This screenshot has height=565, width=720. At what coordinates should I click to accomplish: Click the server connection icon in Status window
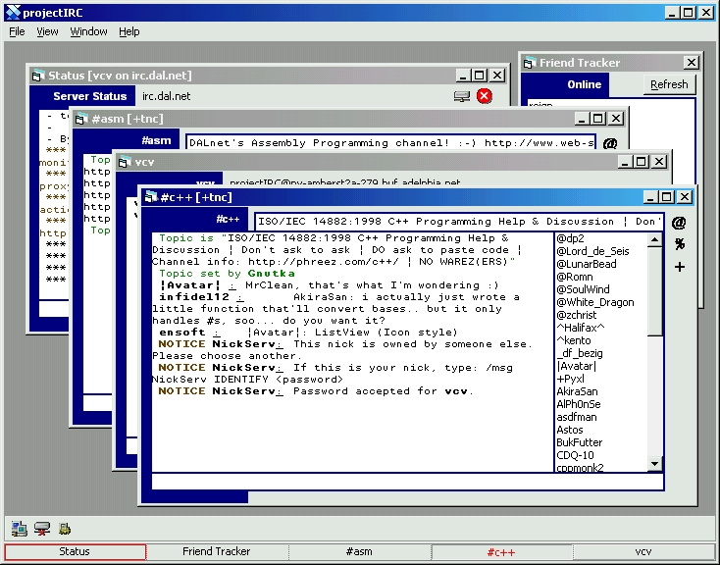pyautogui.click(x=462, y=96)
